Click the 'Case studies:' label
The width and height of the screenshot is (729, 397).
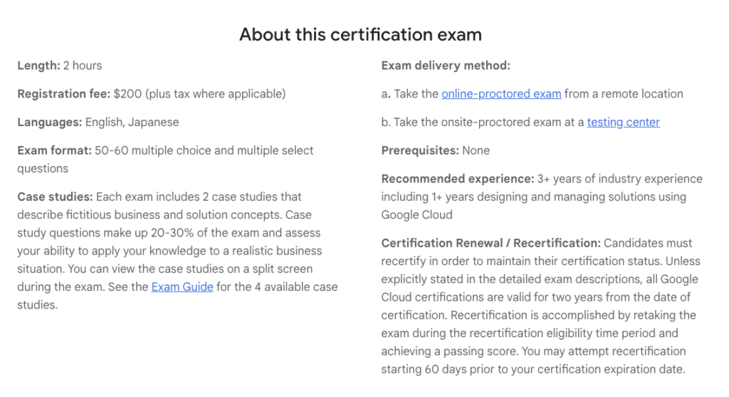tap(56, 197)
